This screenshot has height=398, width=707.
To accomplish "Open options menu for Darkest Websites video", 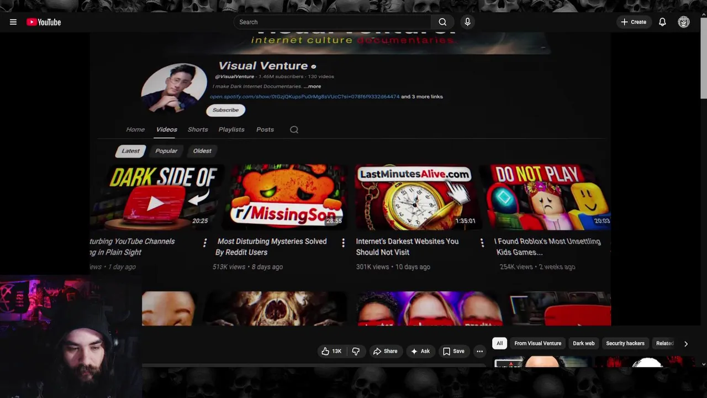I will [482, 243].
